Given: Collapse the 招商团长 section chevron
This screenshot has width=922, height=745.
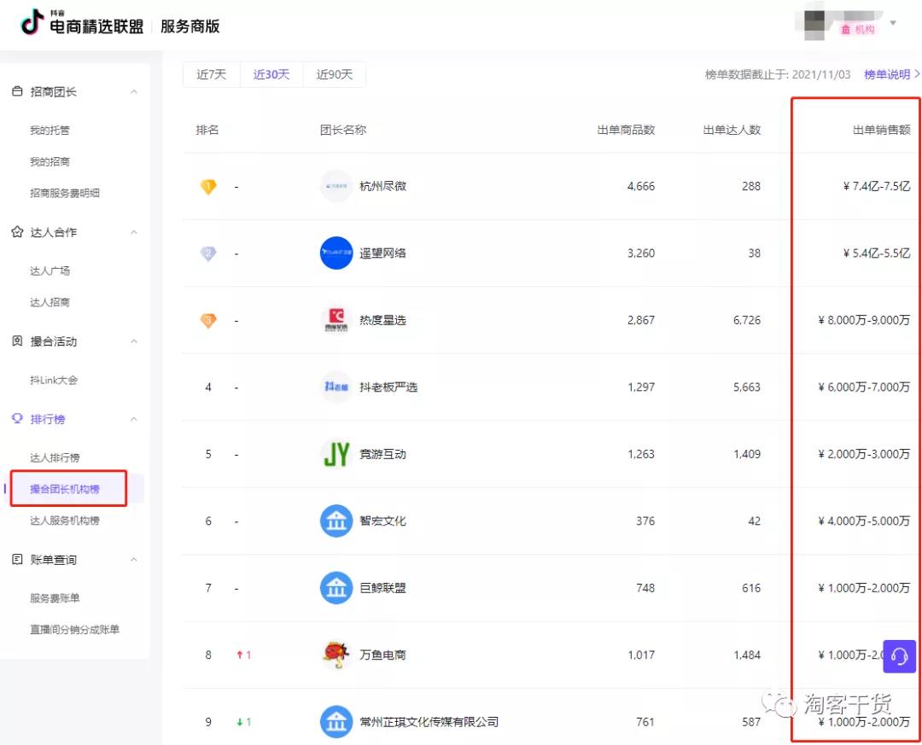Looking at the screenshot, I should (x=134, y=91).
